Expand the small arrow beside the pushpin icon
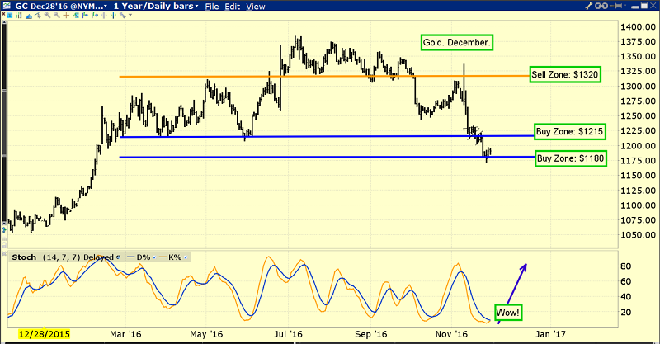Image resolution: width=660 pixels, height=344 pixels. coord(625,6)
